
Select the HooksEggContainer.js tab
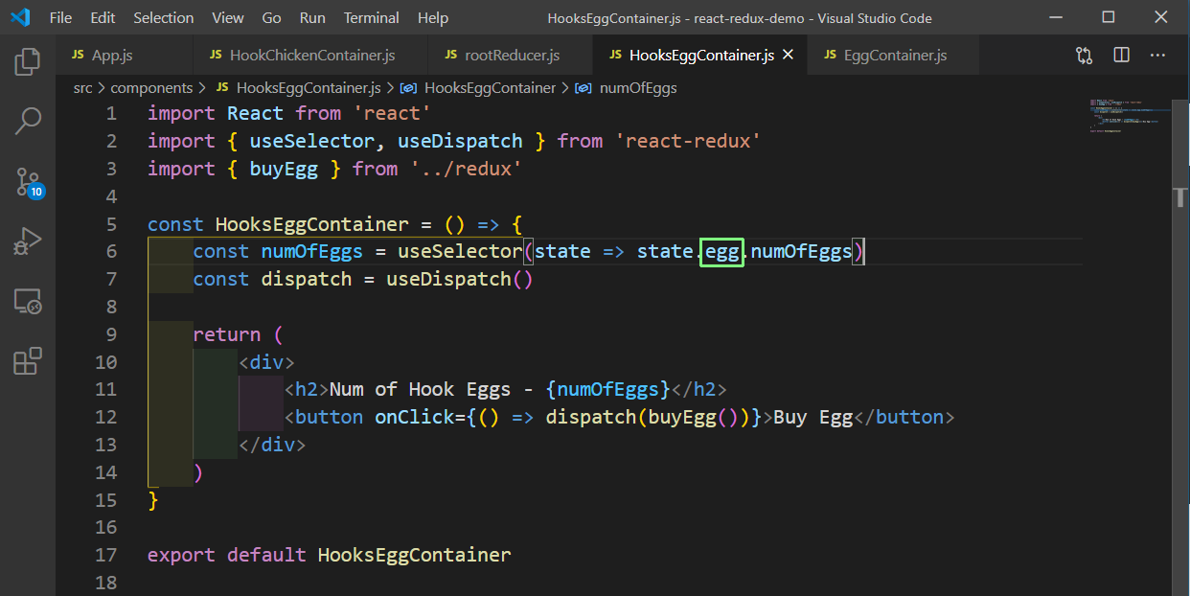click(700, 56)
